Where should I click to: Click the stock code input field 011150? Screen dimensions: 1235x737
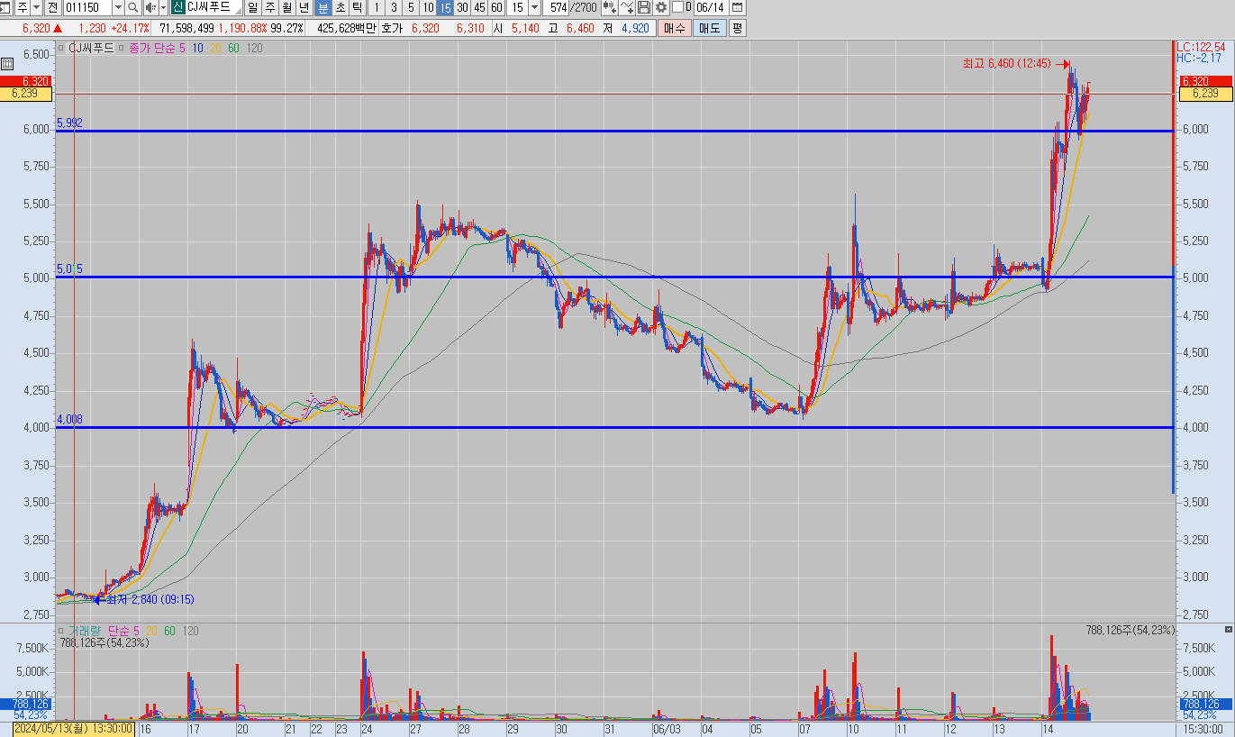pyautogui.click(x=87, y=7)
